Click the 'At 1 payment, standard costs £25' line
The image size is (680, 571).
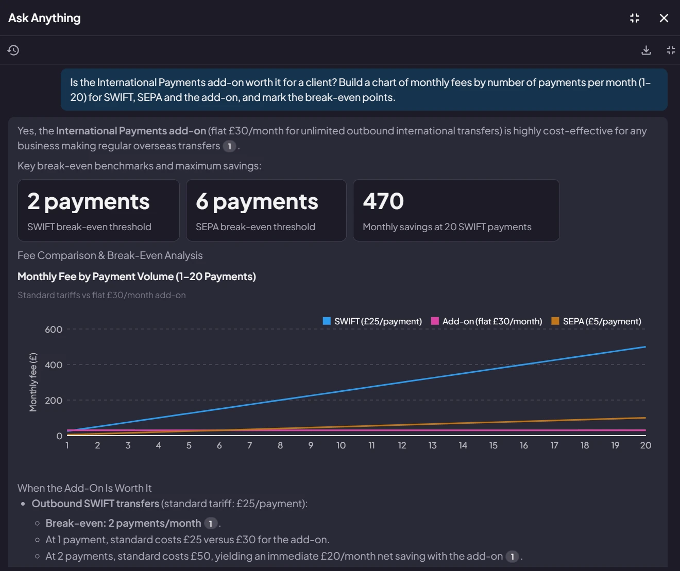[188, 540]
